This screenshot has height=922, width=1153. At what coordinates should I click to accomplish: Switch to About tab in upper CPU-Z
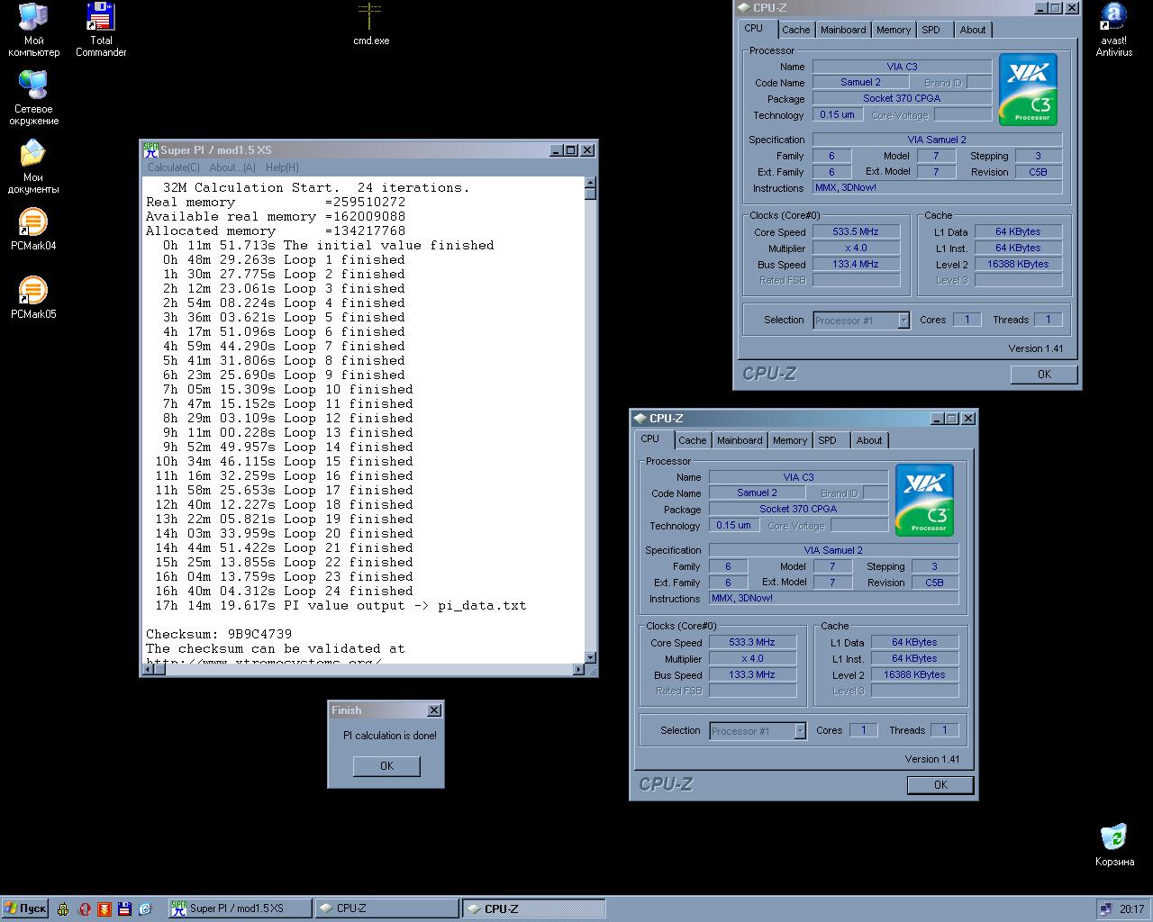(973, 30)
